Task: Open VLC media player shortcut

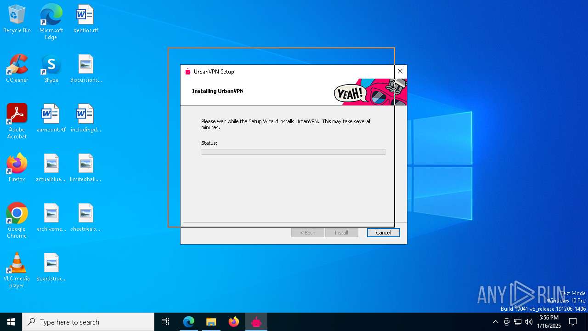Action: 17,271
